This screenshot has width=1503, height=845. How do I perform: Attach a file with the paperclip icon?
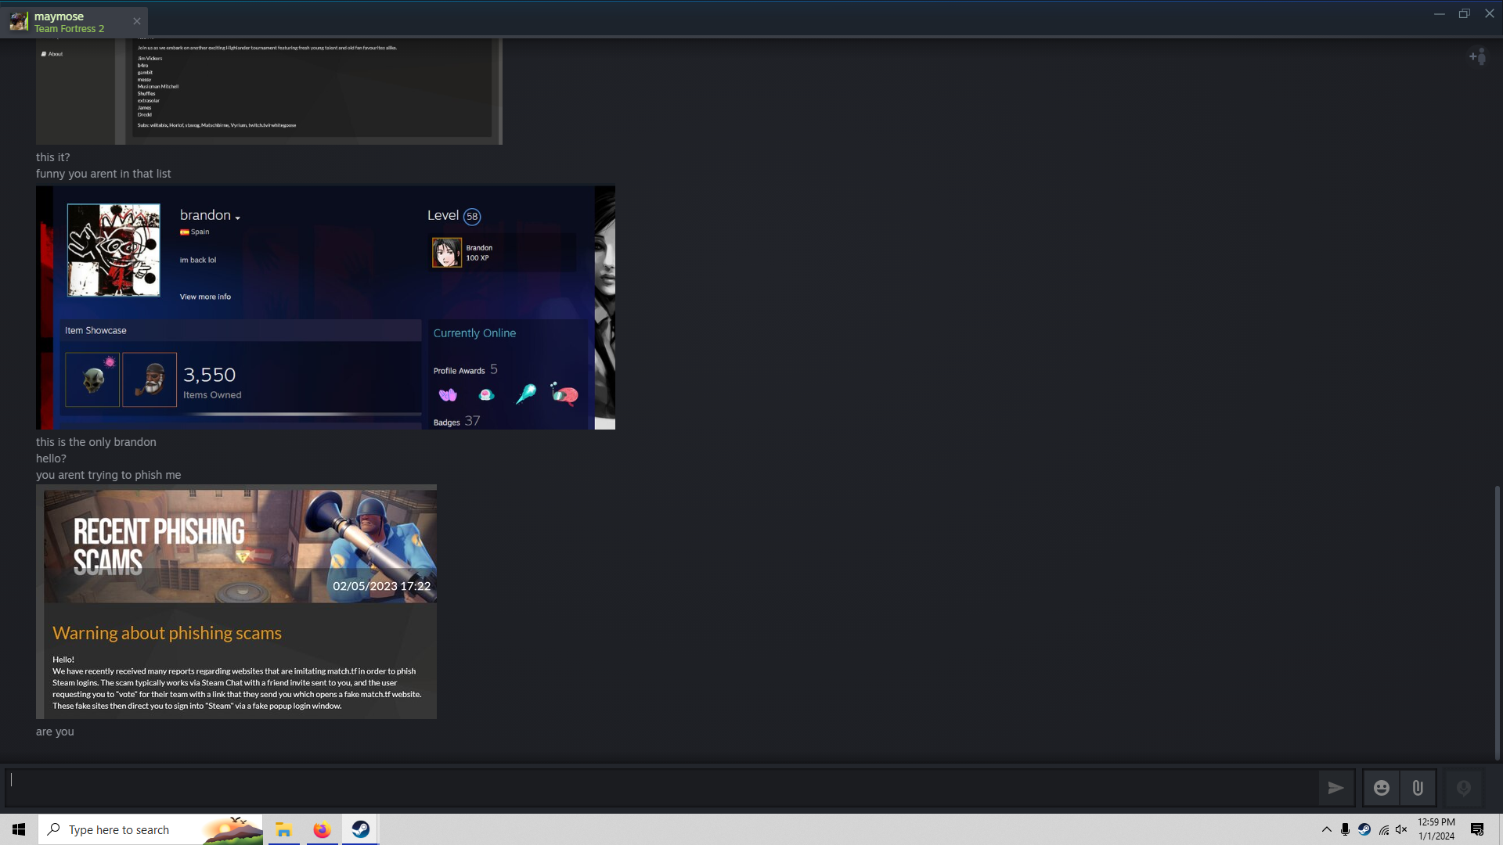point(1417,788)
